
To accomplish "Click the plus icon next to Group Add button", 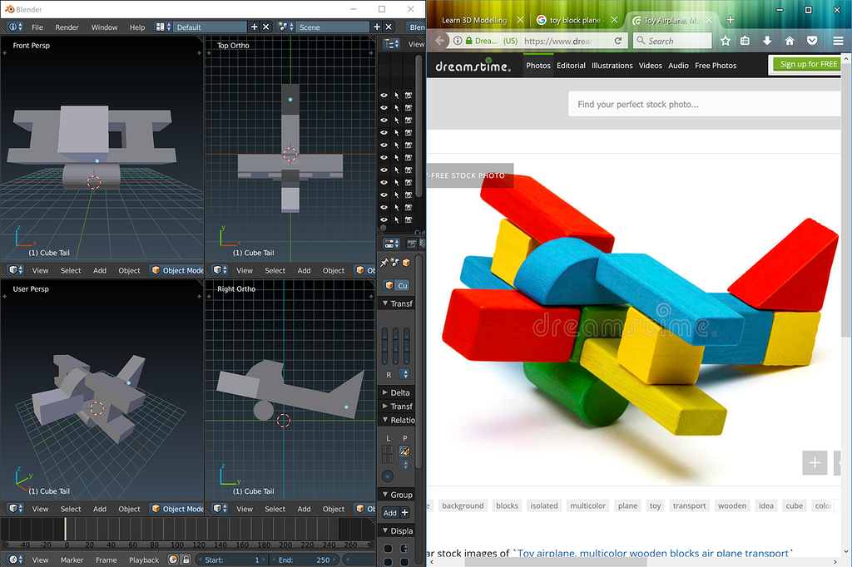I will (x=405, y=512).
